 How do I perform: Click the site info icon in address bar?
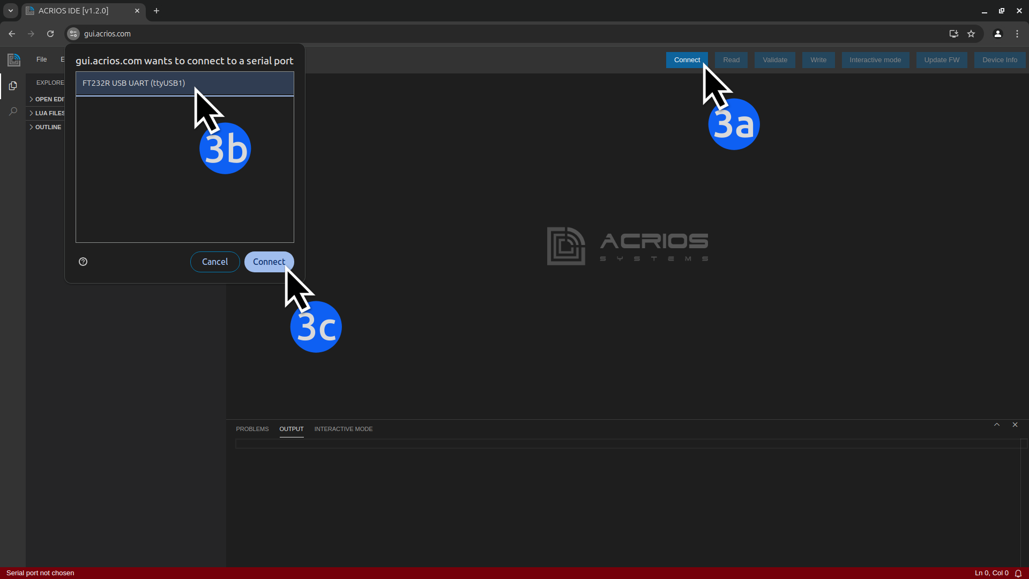[73, 34]
